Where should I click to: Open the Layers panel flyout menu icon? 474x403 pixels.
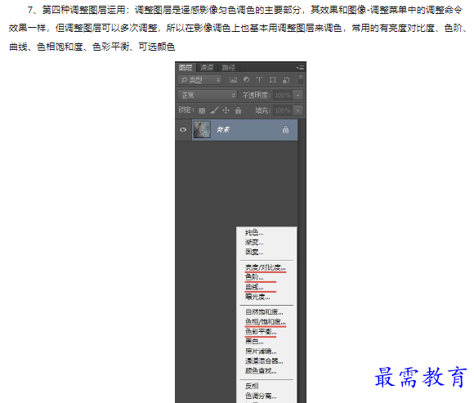tap(300, 67)
